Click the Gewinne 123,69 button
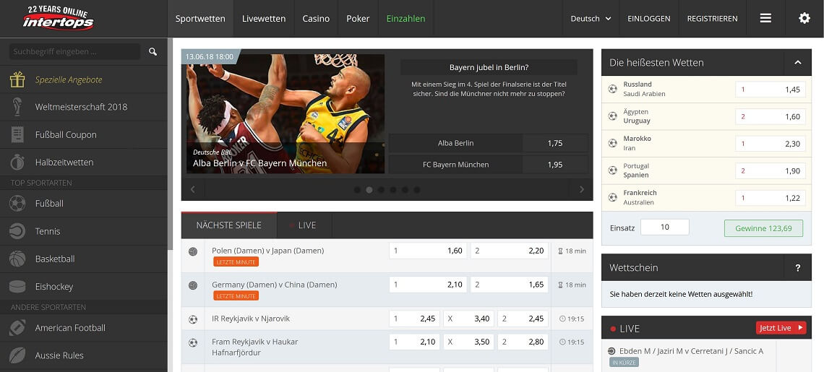The height and width of the screenshot is (372, 824). click(763, 228)
